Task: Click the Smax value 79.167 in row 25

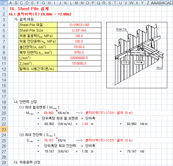Action: pos(49,140)
